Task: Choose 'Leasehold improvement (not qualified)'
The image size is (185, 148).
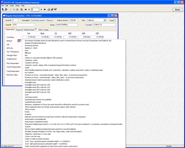Action: tap(38, 100)
